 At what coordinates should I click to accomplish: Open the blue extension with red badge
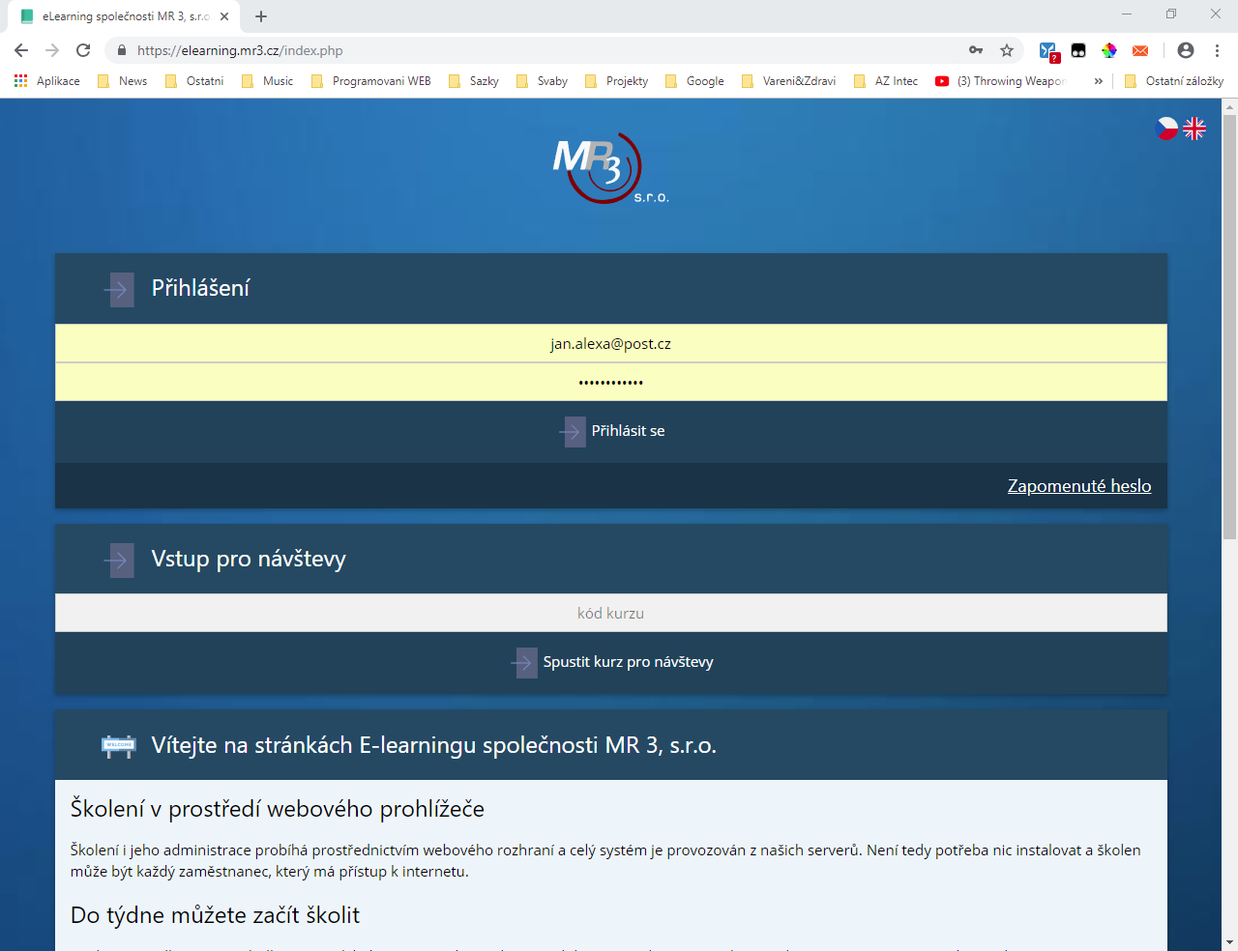point(1049,51)
